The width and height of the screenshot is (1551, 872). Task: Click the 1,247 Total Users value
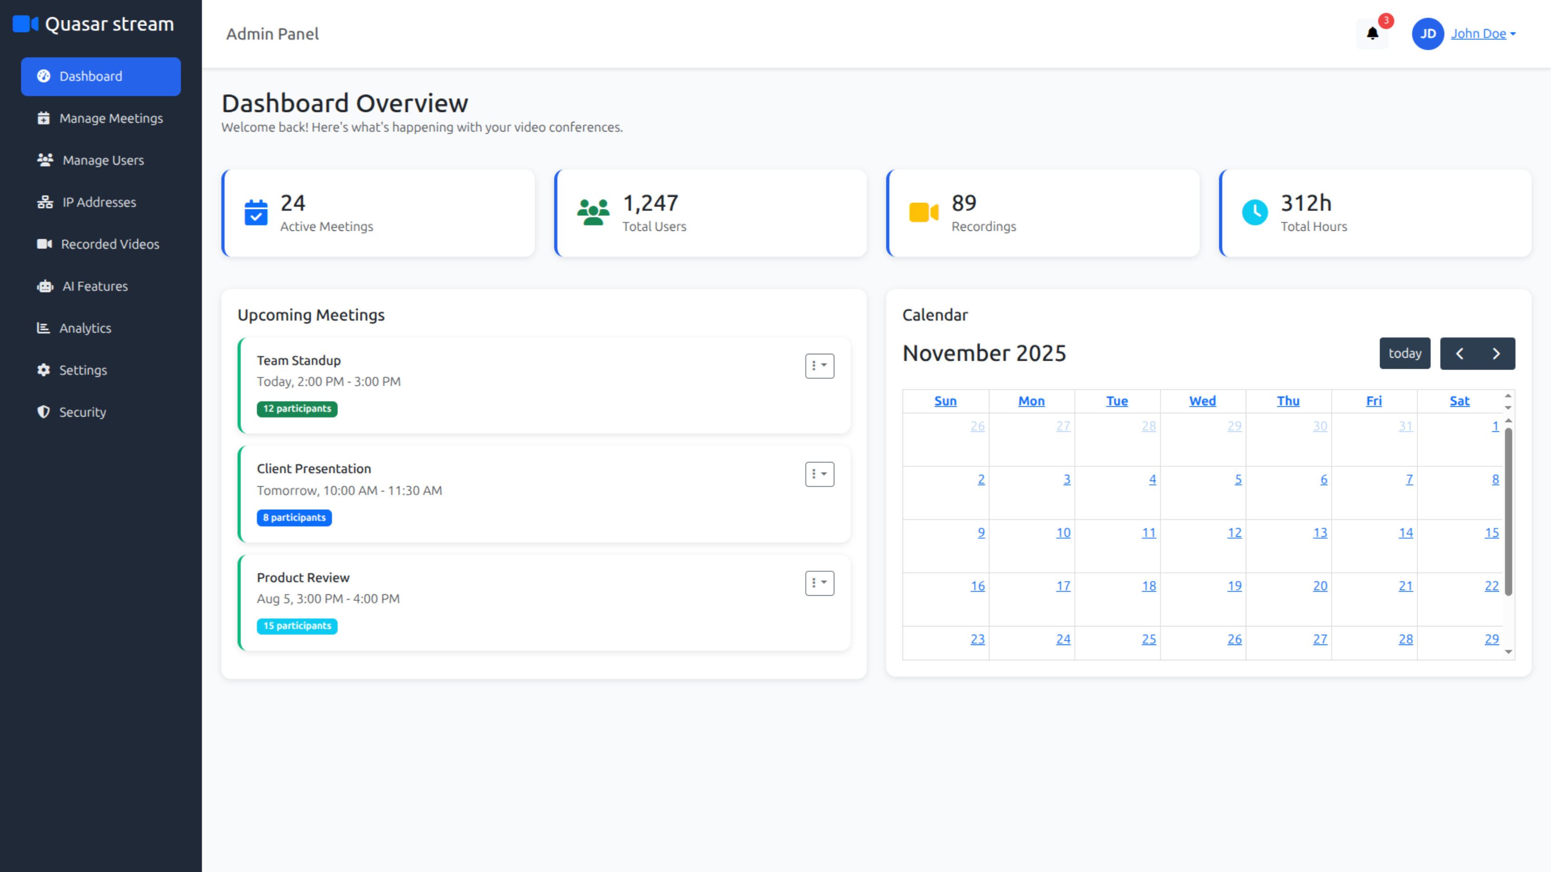(650, 203)
